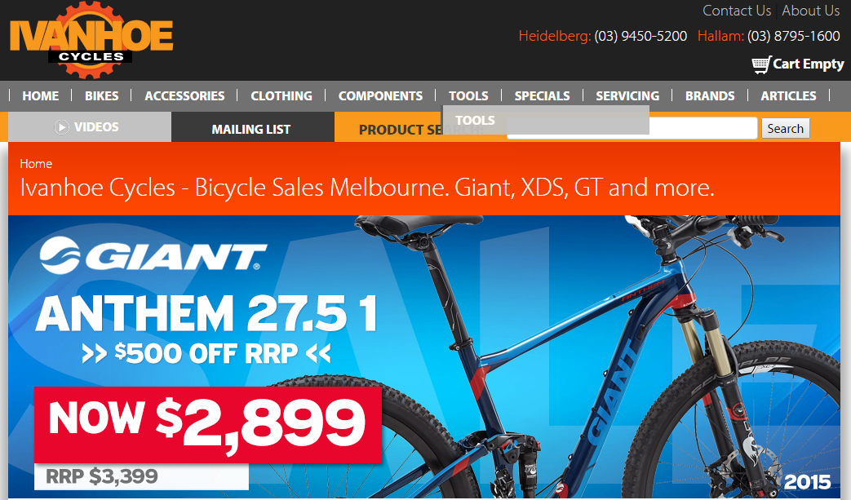Click the Ivanhoe Cycles logo
This screenshot has height=500, width=851.
pyautogui.click(x=91, y=39)
